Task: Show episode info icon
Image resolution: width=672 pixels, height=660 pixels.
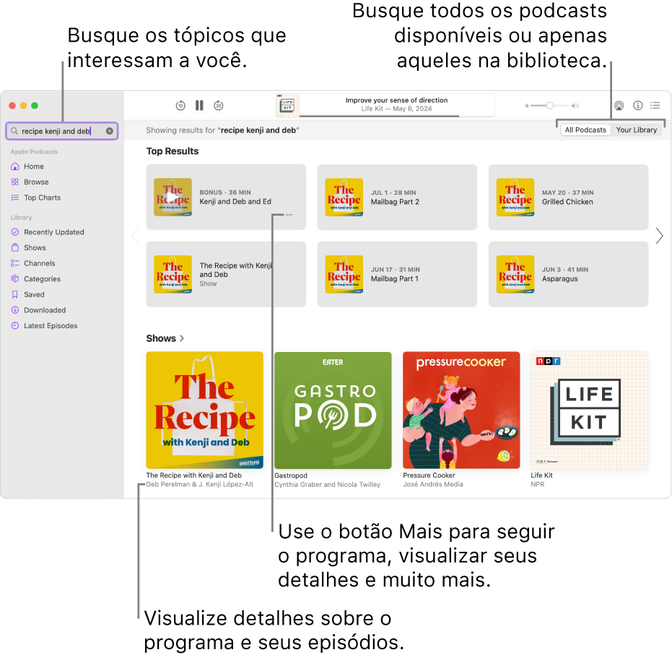Action: coord(638,105)
